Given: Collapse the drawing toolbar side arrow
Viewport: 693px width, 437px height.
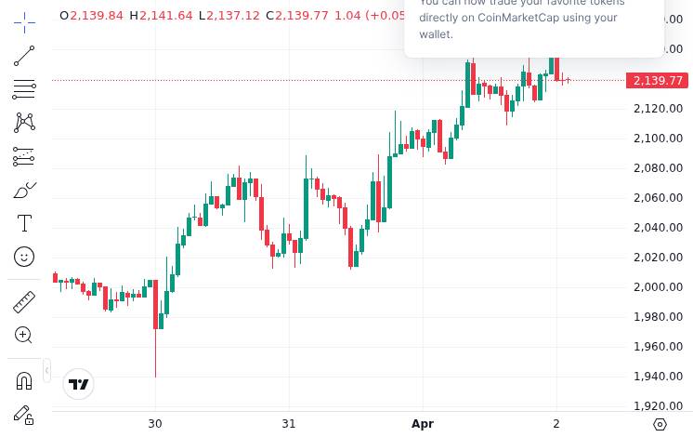Looking at the screenshot, I should point(46,370).
